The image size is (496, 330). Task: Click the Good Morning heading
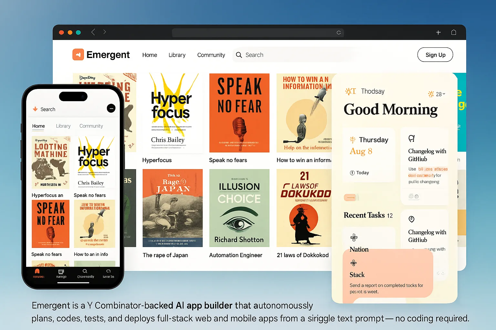(x=390, y=110)
